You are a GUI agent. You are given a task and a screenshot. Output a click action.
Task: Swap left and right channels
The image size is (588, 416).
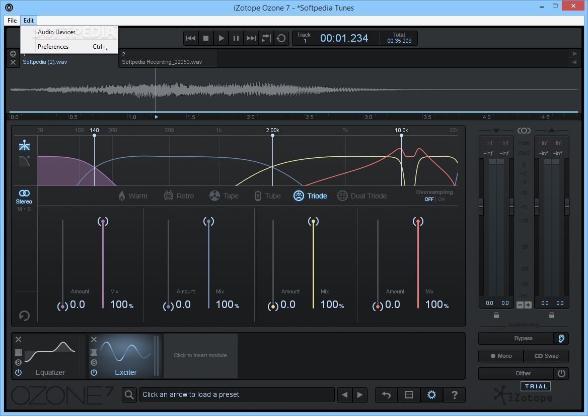(546, 356)
